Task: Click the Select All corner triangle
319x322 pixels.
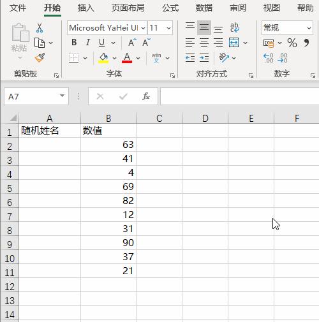Action: click(13, 118)
